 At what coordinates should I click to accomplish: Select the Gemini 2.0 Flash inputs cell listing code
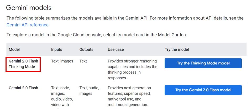pos(62,97)
